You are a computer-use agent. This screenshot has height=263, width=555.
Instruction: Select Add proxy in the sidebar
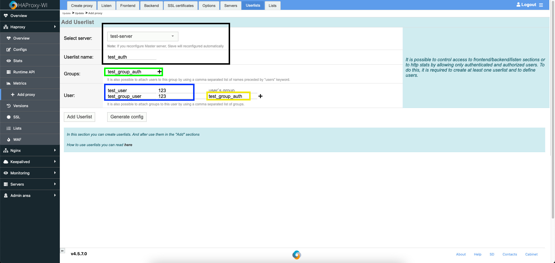coord(26,94)
